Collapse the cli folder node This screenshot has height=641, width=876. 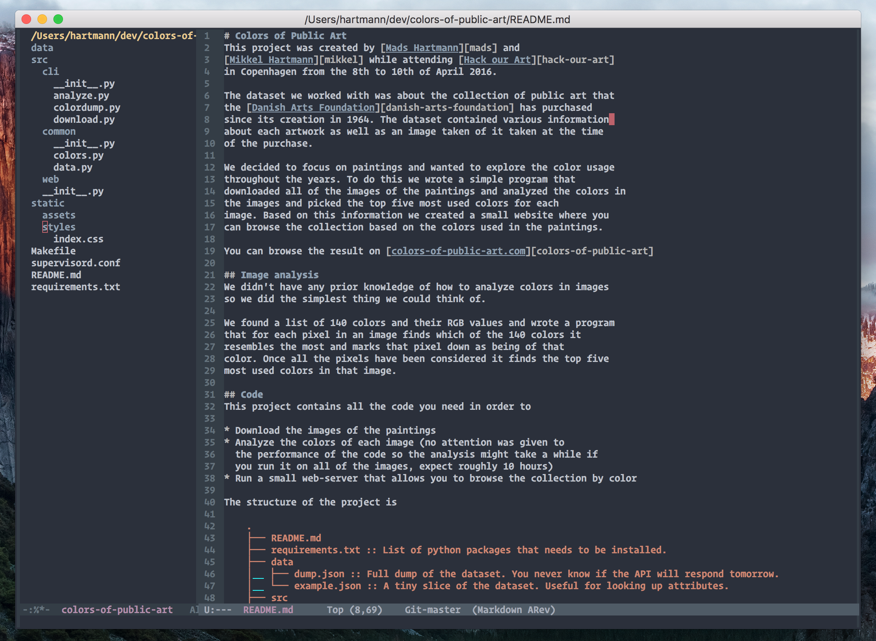pos(51,72)
